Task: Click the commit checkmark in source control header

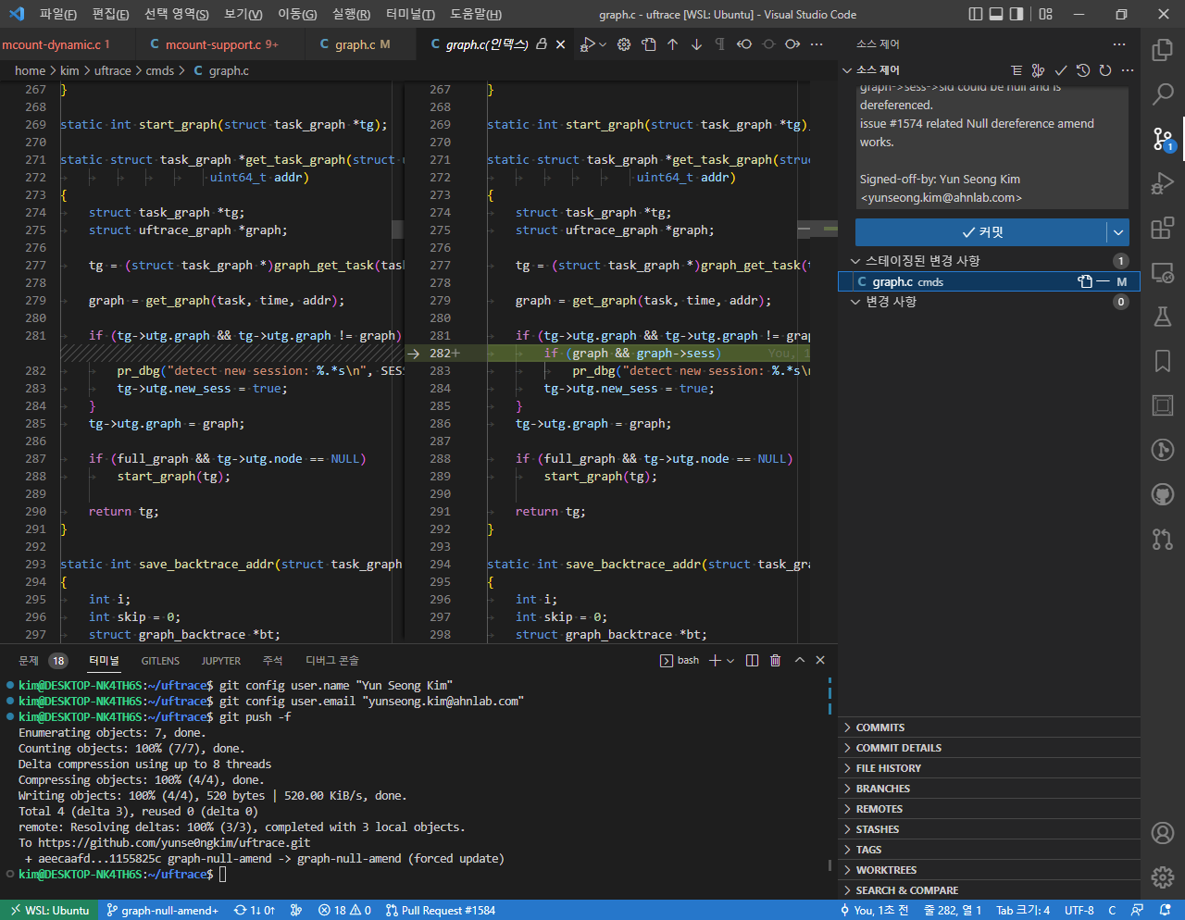Action: point(1061,70)
